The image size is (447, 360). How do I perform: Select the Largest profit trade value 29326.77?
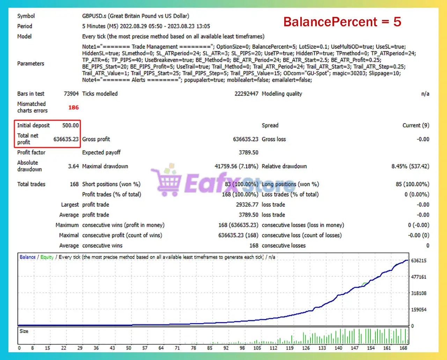click(x=247, y=205)
